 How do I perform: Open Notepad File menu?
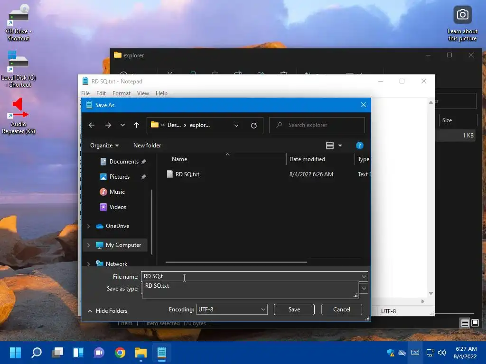click(85, 93)
